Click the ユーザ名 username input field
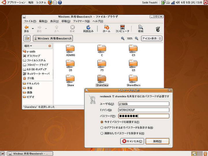Screen dimensions: 208x156 144,104
